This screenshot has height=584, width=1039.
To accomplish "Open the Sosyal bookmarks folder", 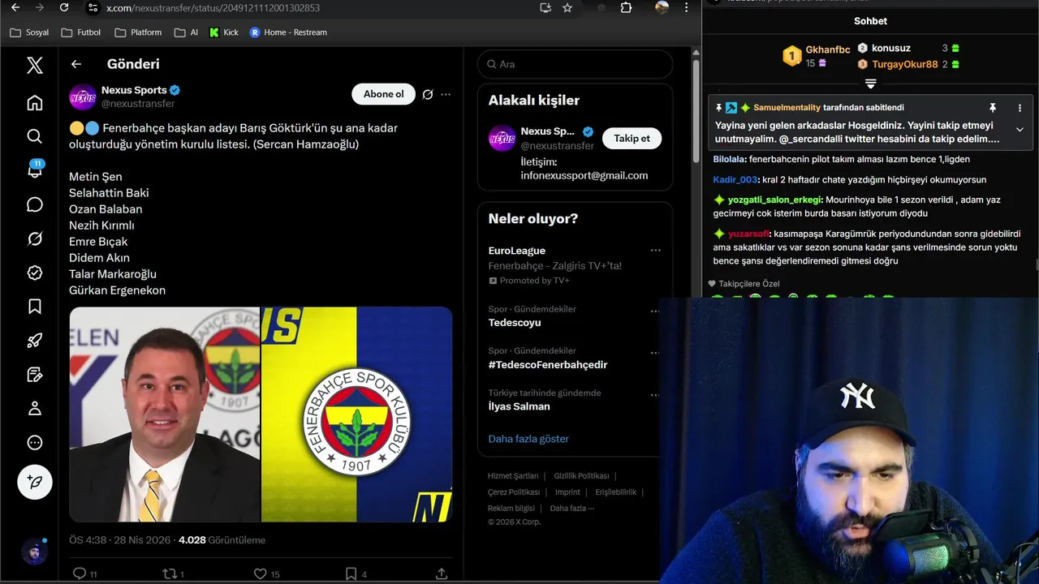I will click(x=29, y=32).
